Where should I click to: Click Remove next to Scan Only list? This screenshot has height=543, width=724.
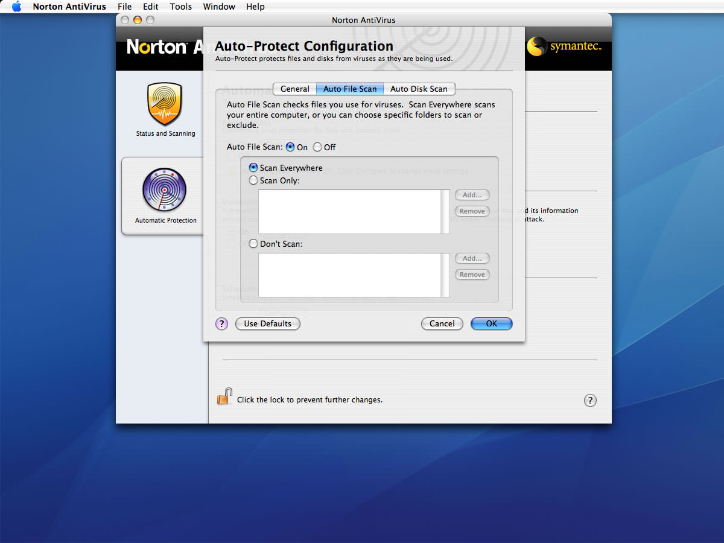[472, 211]
